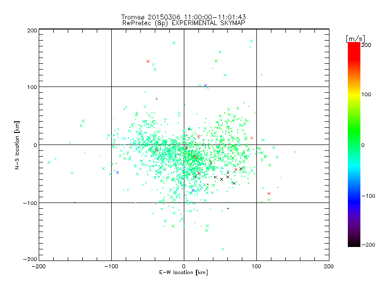Click the E-W axis tick label "-100"
This screenshot has height=290, width=387.
coord(111,266)
